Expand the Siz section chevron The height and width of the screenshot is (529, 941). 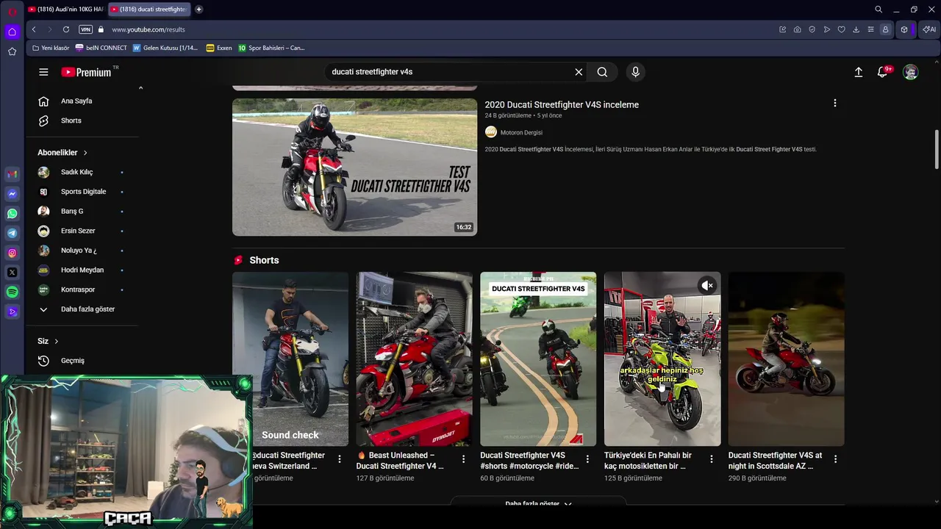click(56, 341)
